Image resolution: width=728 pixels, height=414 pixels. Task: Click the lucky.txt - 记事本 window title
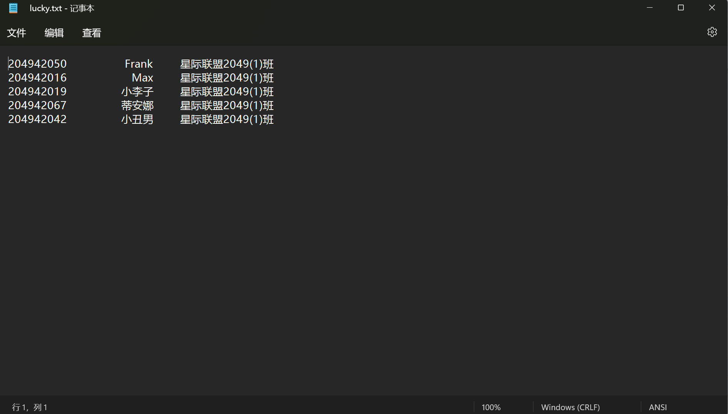tap(62, 8)
